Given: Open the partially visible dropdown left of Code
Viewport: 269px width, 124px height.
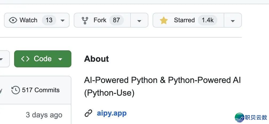Looking at the screenshot, I should tap(3, 59).
